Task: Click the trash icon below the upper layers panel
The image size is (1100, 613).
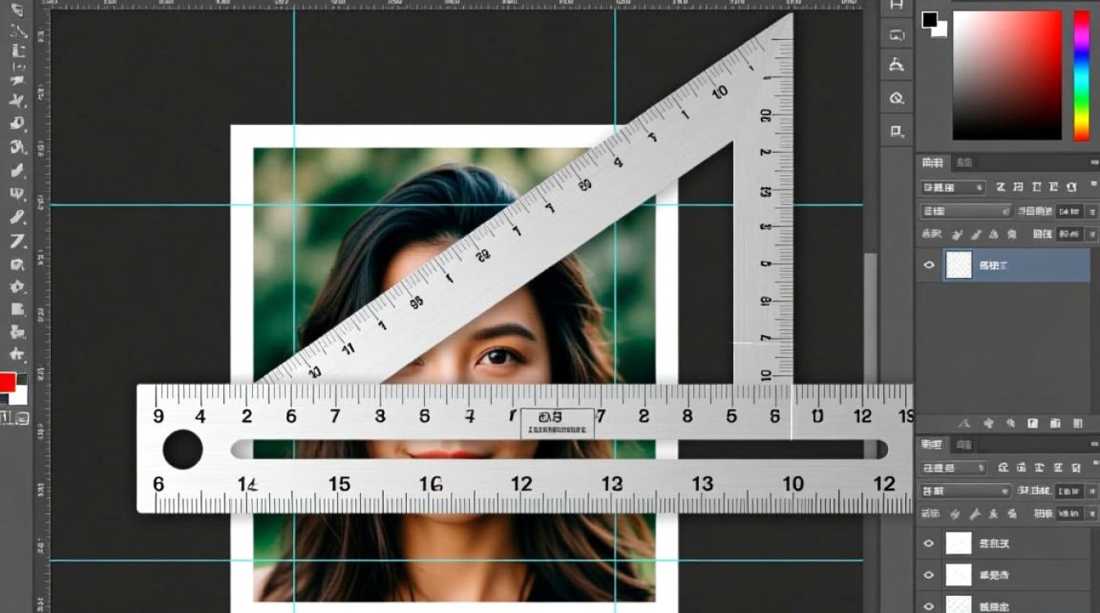Action: (x=1077, y=423)
